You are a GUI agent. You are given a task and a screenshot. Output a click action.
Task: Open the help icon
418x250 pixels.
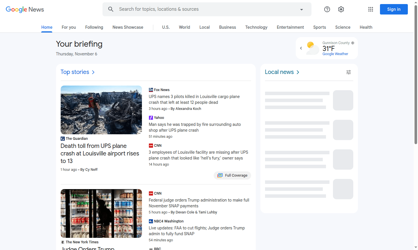pyautogui.click(x=327, y=9)
